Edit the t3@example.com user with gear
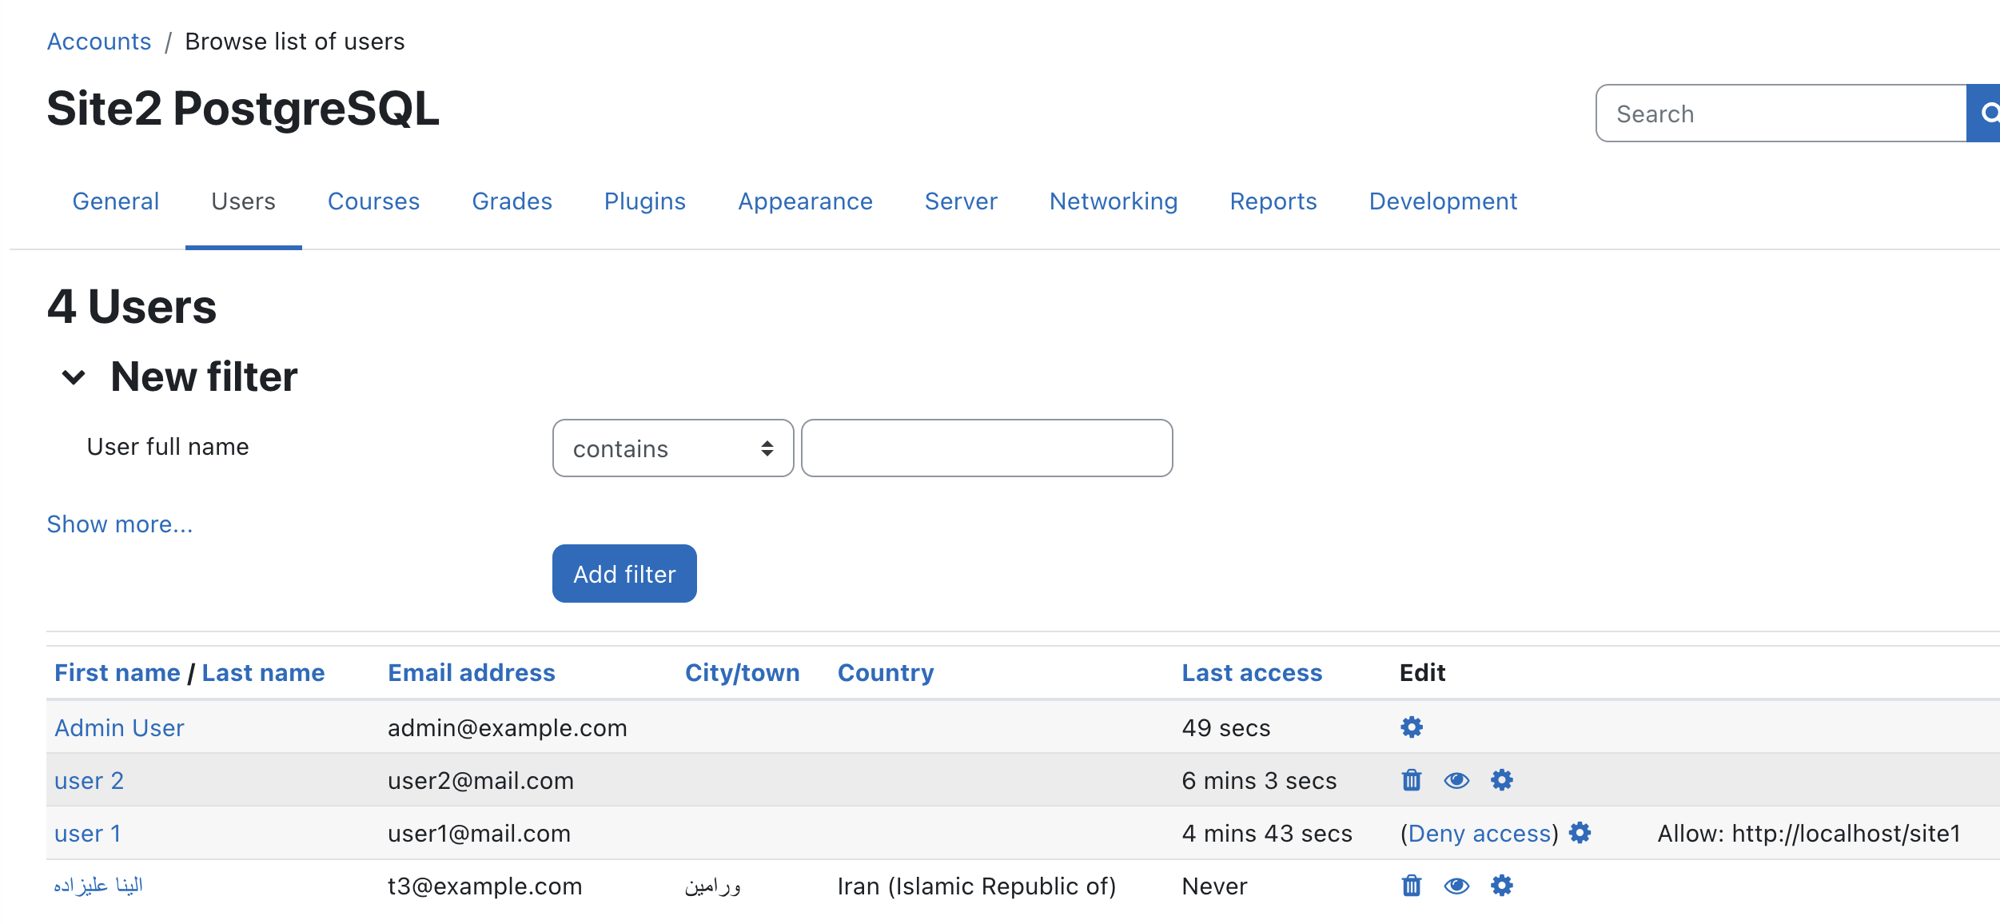 point(1502,886)
